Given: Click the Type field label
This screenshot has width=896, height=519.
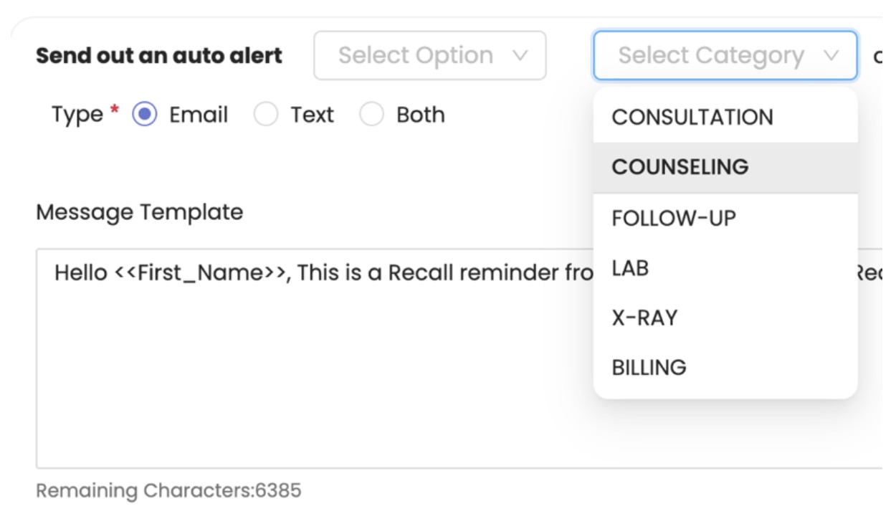Looking at the screenshot, I should [77, 115].
